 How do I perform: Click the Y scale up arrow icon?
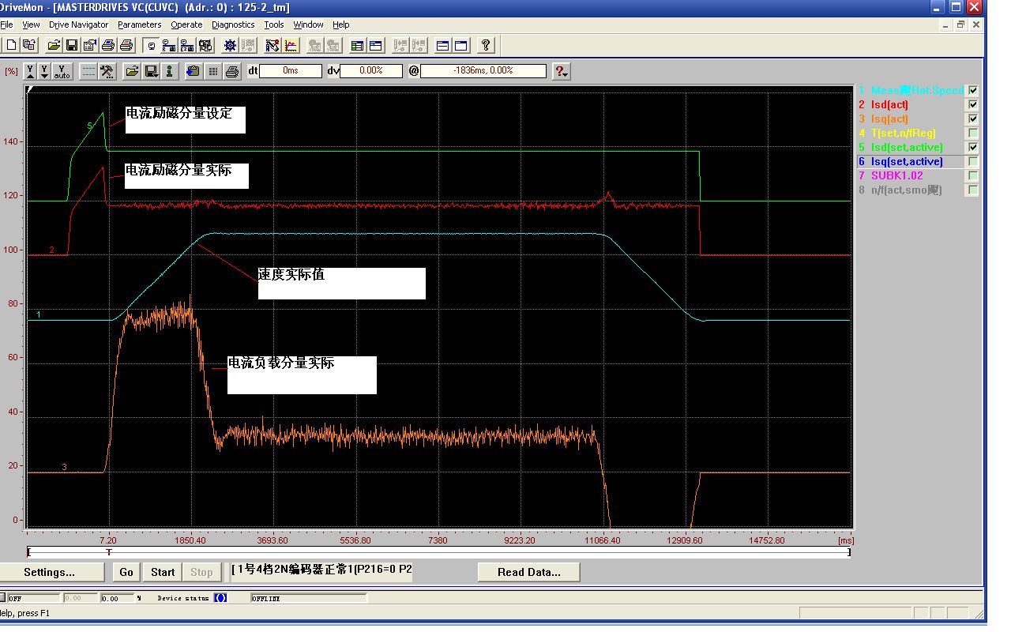[31, 71]
